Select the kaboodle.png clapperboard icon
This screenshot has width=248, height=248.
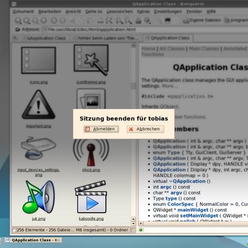tap(91, 197)
